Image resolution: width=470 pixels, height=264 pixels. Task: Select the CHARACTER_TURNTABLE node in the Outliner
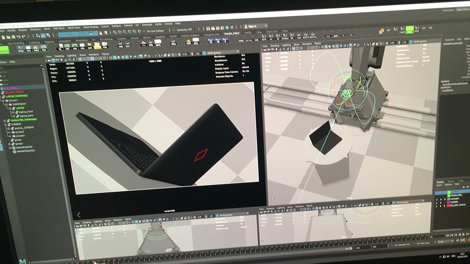[x=24, y=120]
